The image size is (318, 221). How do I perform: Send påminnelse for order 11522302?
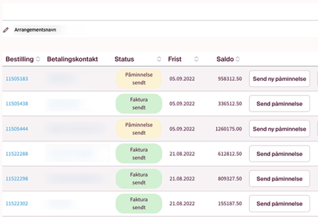[279, 204]
